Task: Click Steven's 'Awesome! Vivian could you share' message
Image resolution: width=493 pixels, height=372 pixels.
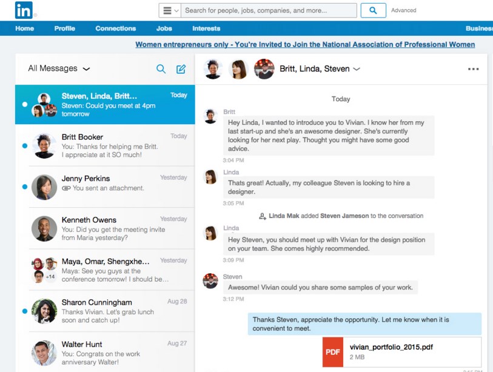Action: (320, 288)
